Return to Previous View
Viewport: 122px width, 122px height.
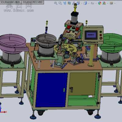[x=65, y=3]
